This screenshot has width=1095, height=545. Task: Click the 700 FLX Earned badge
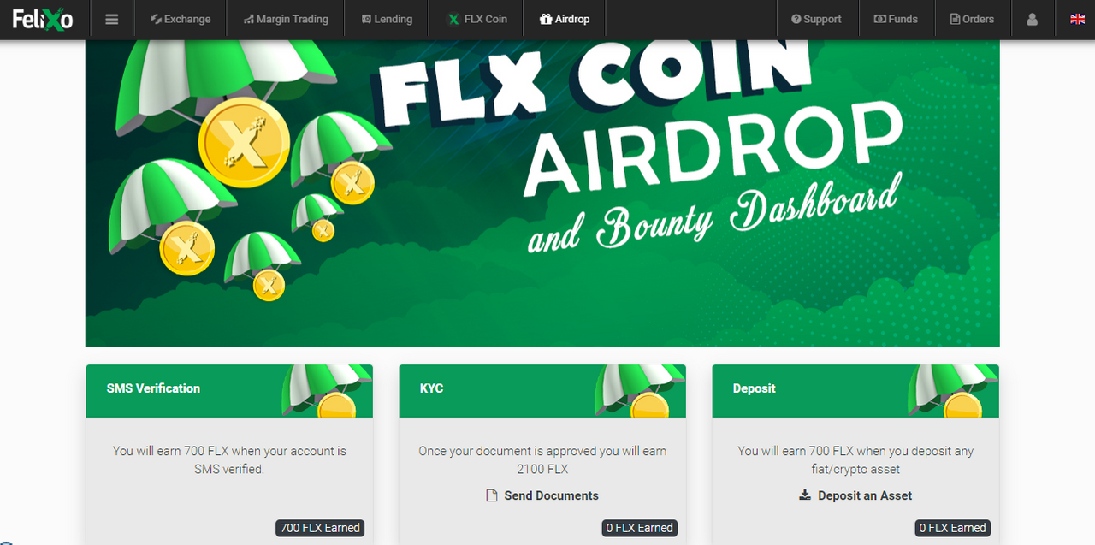tap(320, 528)
